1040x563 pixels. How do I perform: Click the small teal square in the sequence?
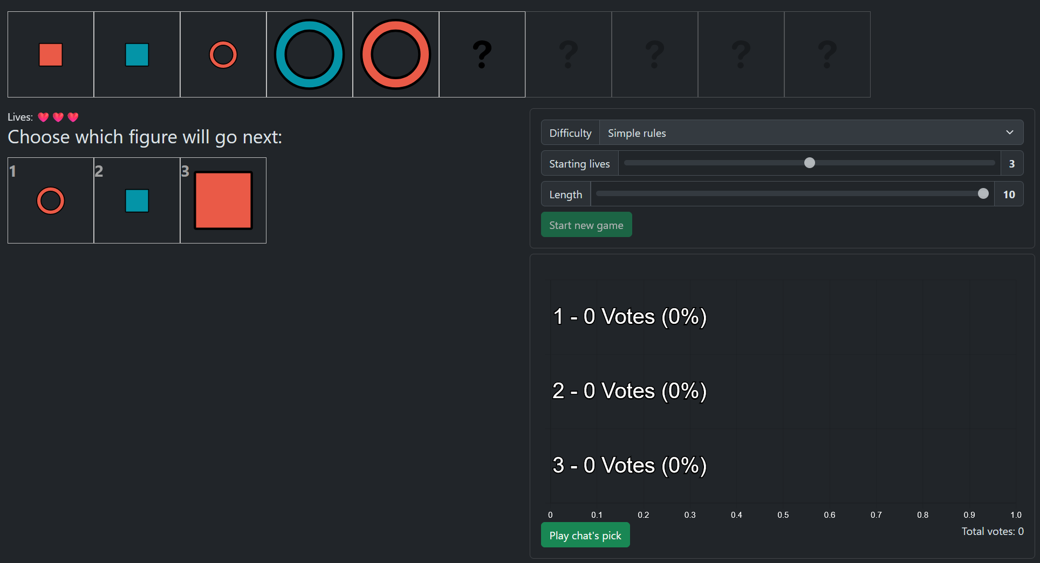[137, 54]
